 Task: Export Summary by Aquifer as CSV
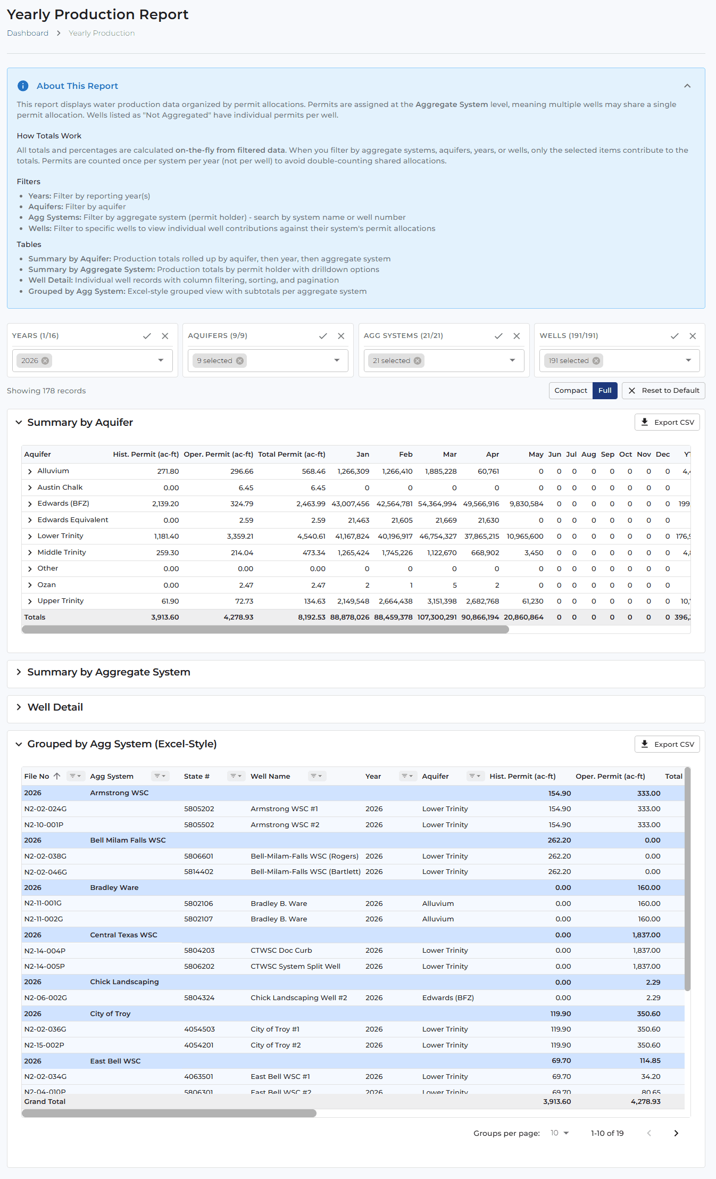667,422
